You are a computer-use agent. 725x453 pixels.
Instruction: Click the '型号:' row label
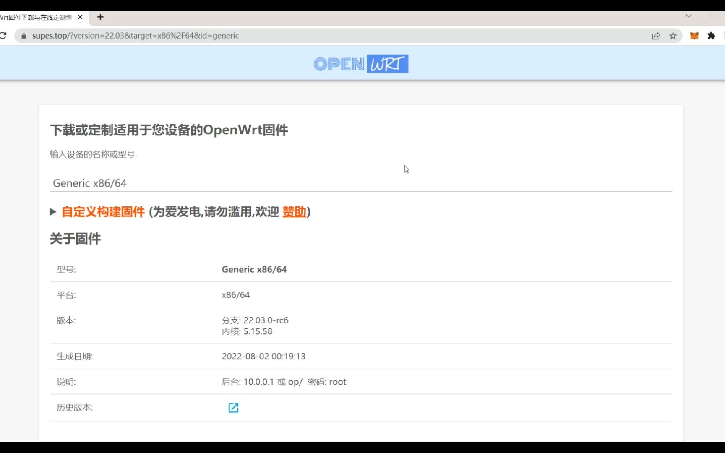[x=66, y=269]
